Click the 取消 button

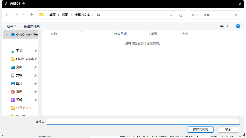point(228,130)
